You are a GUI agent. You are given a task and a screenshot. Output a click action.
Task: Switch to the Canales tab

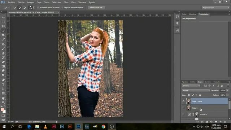point(208,82)
